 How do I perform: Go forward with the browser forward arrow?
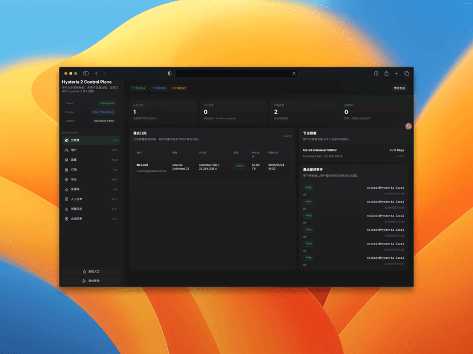(105, 74)
